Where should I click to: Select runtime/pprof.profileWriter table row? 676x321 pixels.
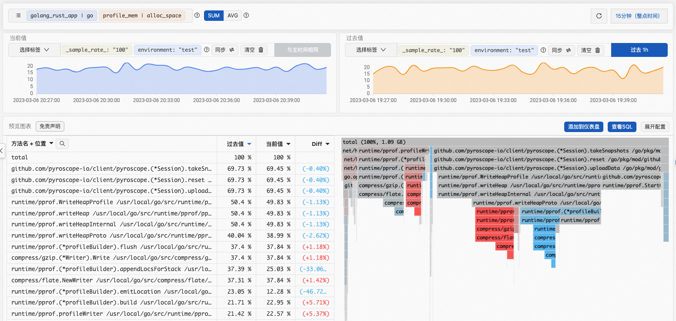coord(171,314)
